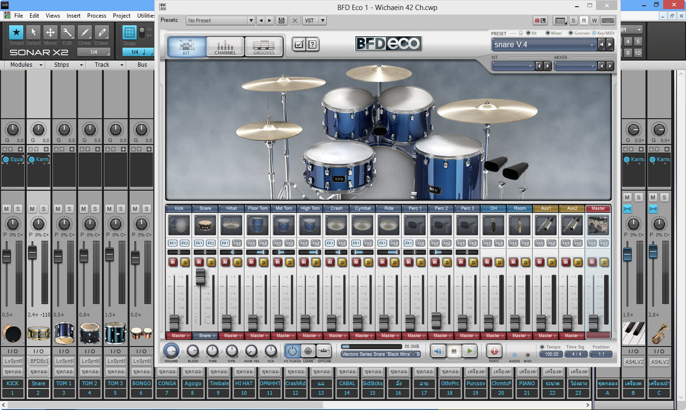Select the Smart tool in SONAR toolbar
The image size is (686, 410).
[16, 32]
